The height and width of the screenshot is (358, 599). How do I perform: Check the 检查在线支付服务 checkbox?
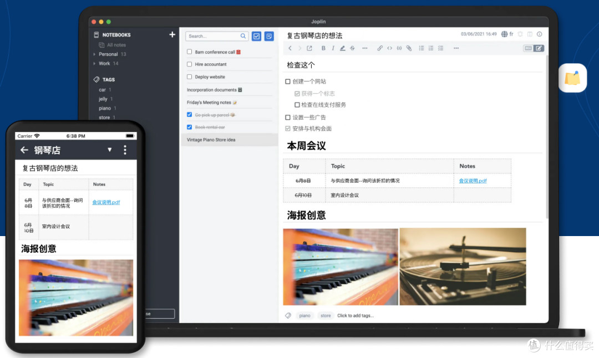[x=297, y=105]
